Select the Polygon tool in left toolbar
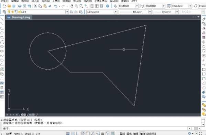 (2, 33)
